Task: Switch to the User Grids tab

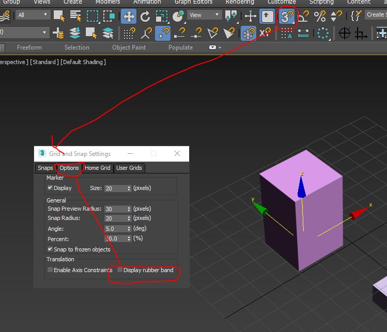Action: [129, 168]
